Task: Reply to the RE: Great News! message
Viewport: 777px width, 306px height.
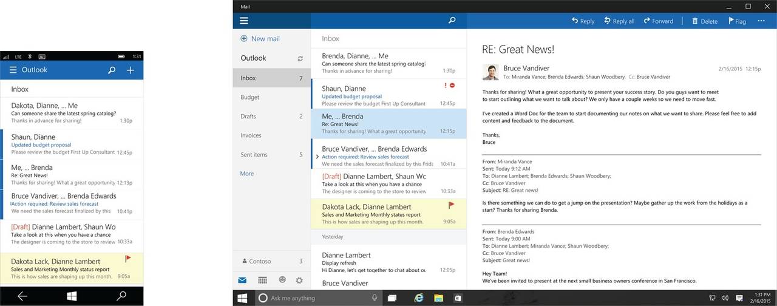Action: (583, 21)
